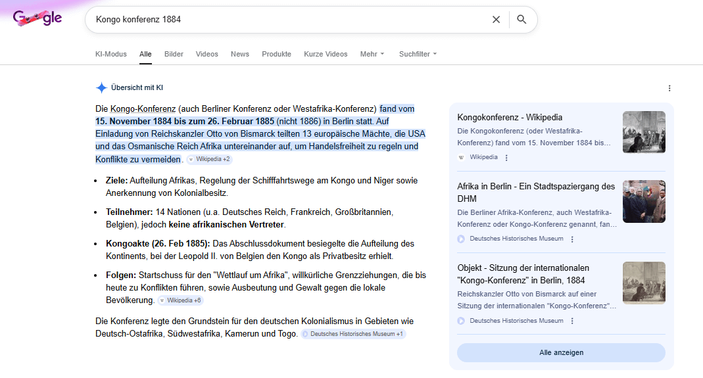The image size is (703, 378).
Task: Open the News tab
Action: (239, 54)
